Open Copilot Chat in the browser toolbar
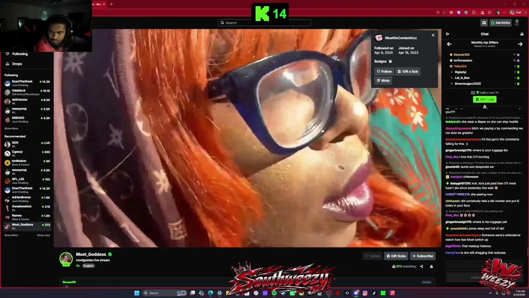 [x=516, y=12]
